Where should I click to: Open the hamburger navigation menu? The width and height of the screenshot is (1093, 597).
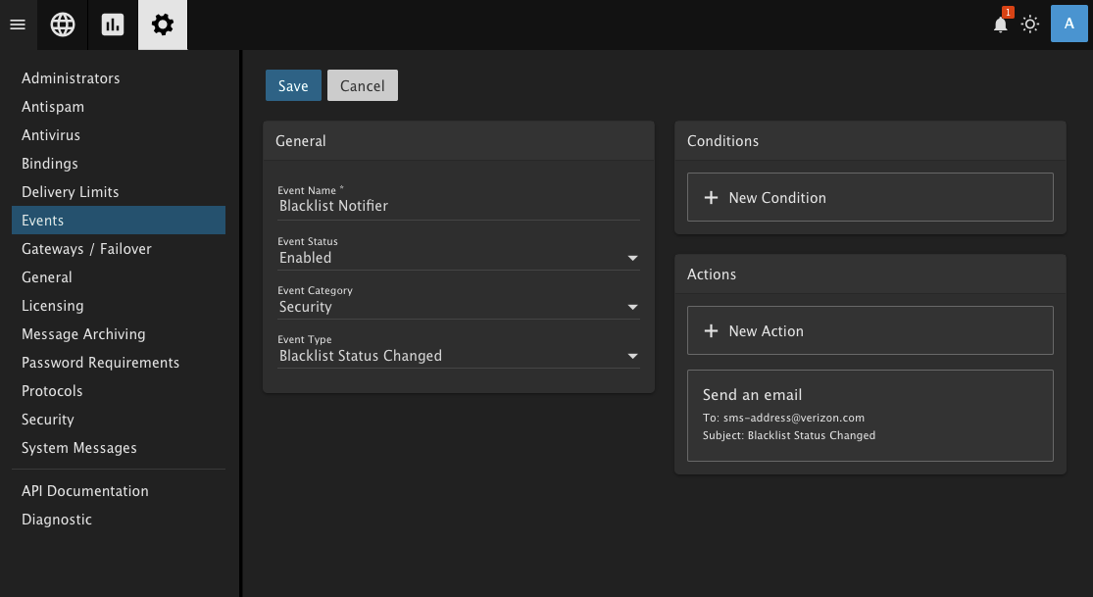pyautogui.click(x=17, y=25)
